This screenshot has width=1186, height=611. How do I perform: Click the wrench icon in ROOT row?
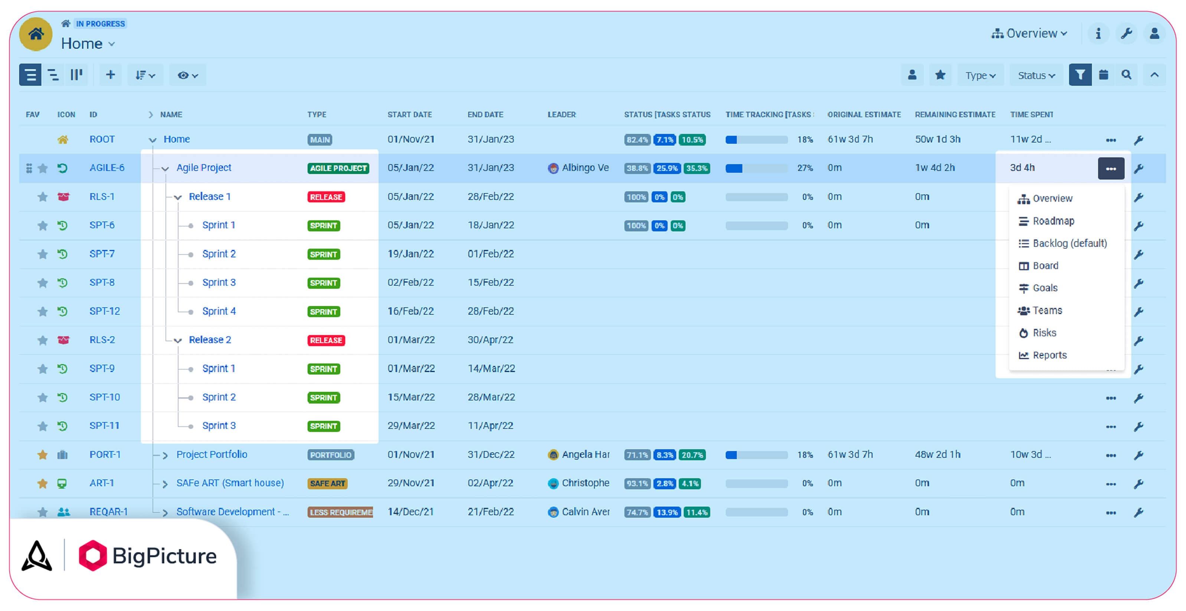click(x=1139, y=140)
